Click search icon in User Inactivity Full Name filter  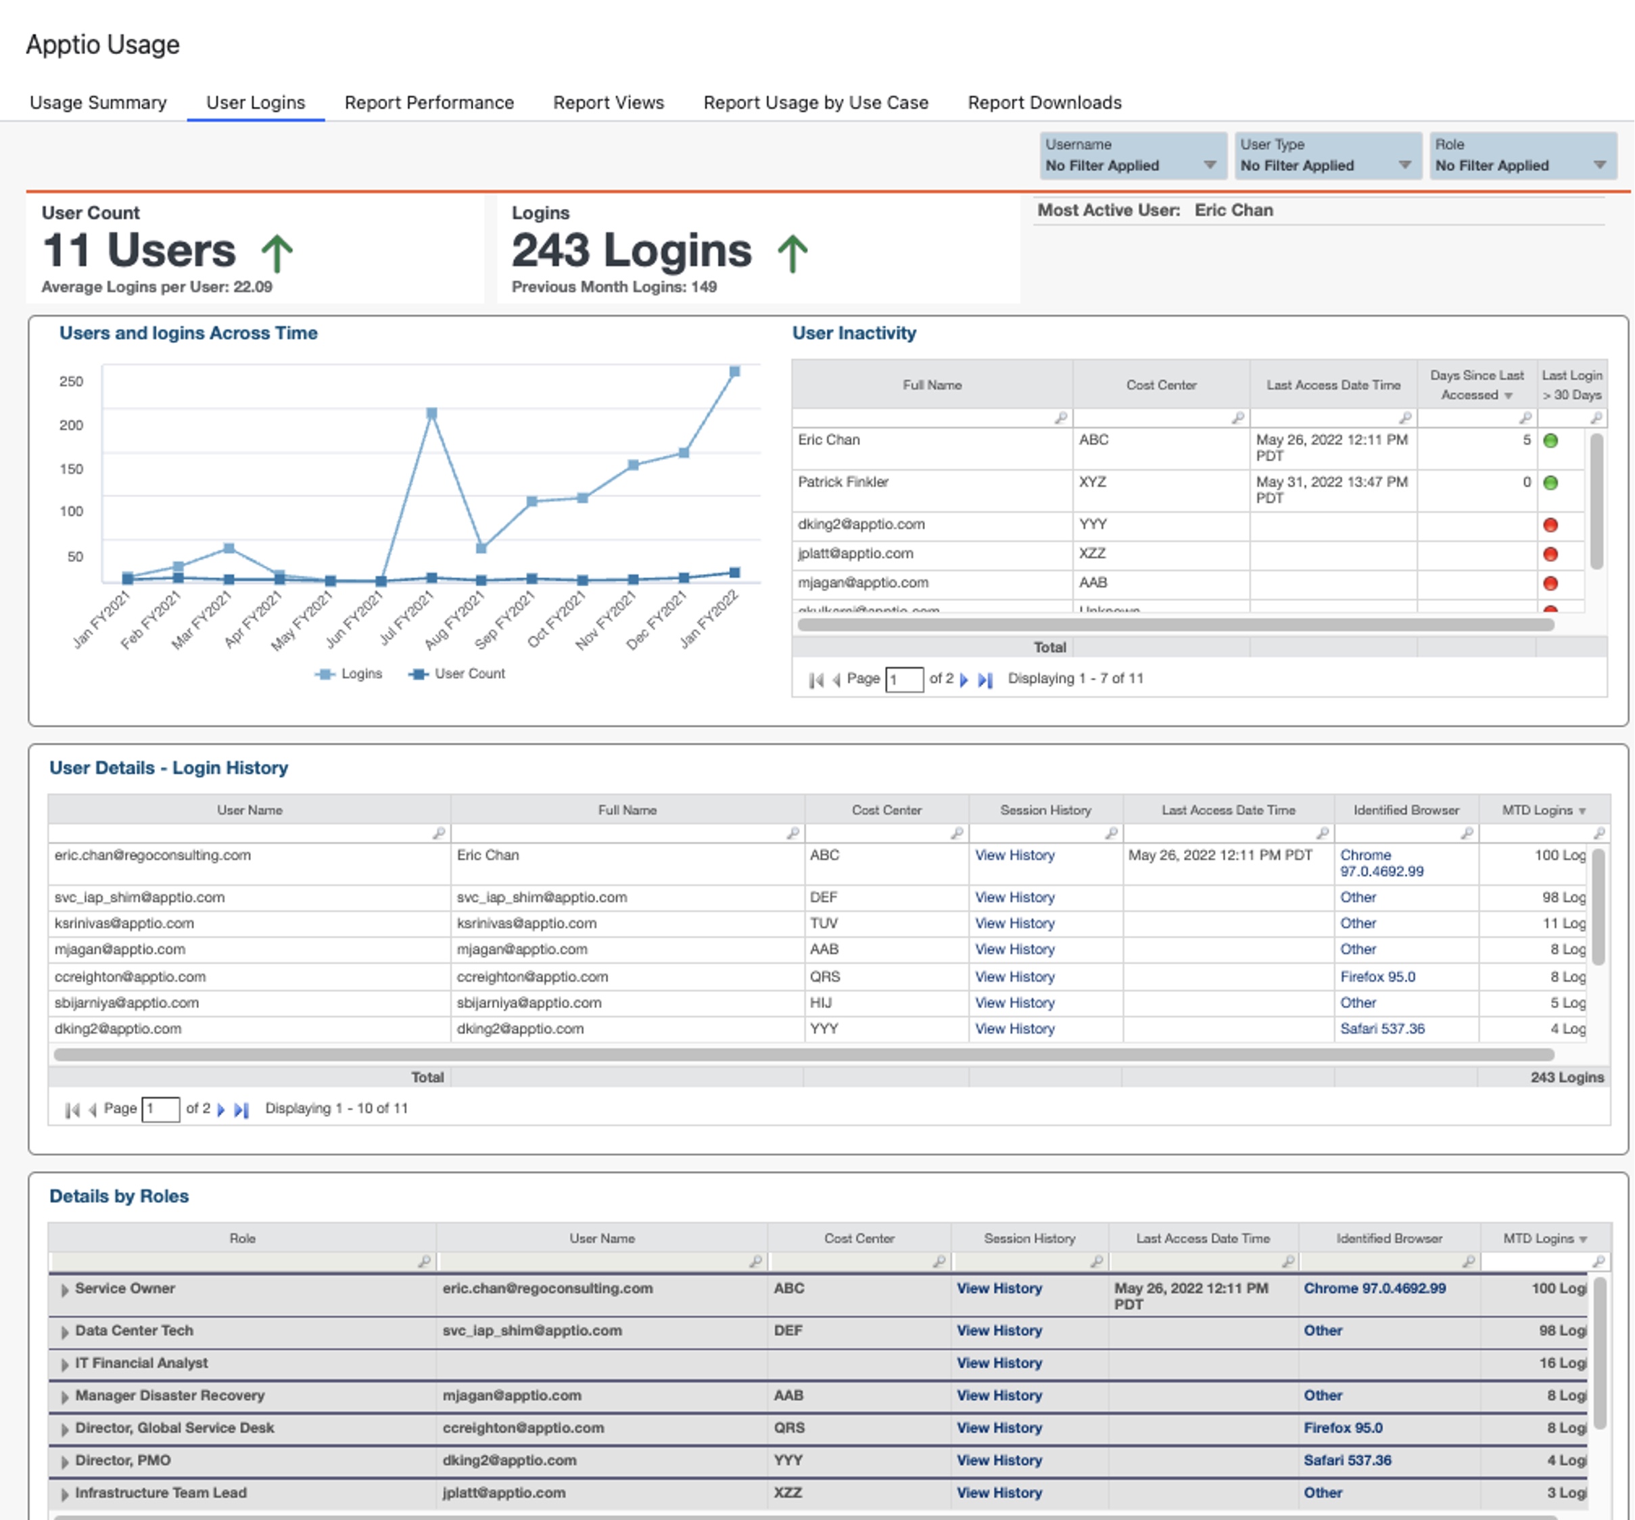click(1061, 418)
